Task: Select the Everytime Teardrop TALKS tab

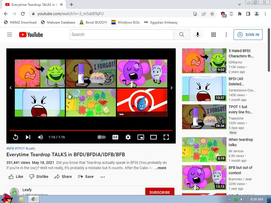Action: click(34, 5)
